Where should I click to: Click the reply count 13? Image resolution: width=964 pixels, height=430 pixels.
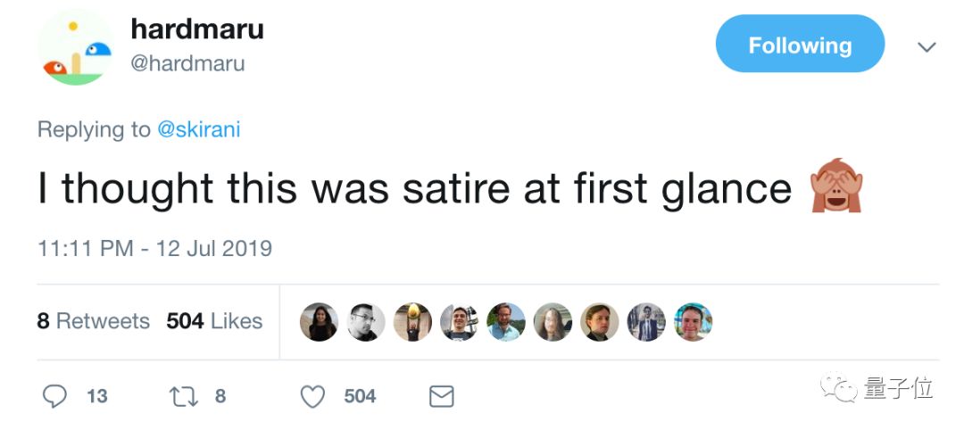(96, 396)
